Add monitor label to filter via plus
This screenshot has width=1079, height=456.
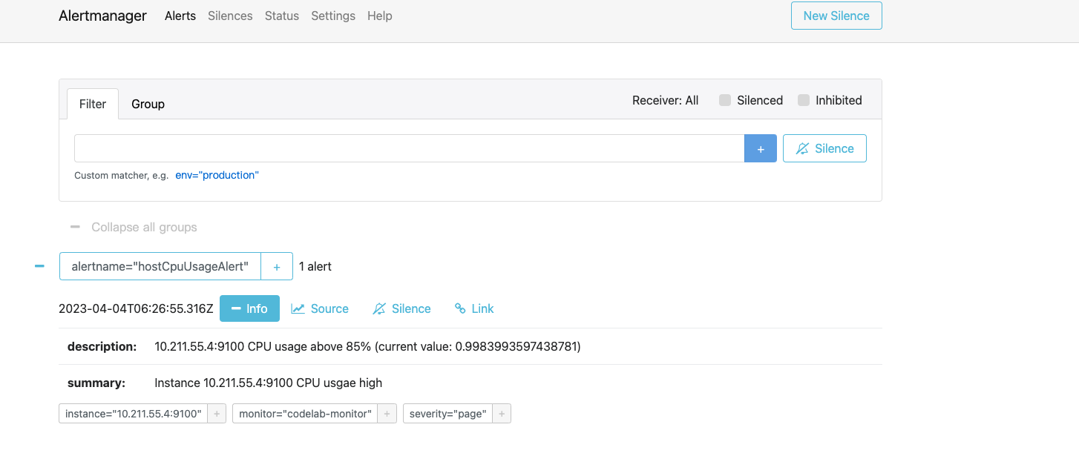tap(387, 414)
